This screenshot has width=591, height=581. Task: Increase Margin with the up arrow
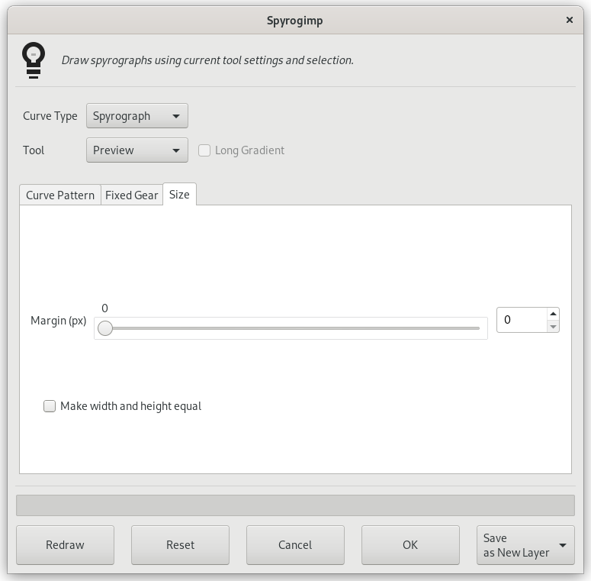pos(553,314)
